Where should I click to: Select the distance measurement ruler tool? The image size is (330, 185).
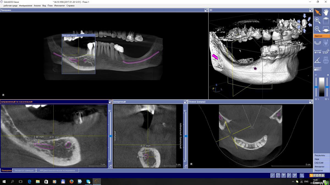click(x=318, y=51)
